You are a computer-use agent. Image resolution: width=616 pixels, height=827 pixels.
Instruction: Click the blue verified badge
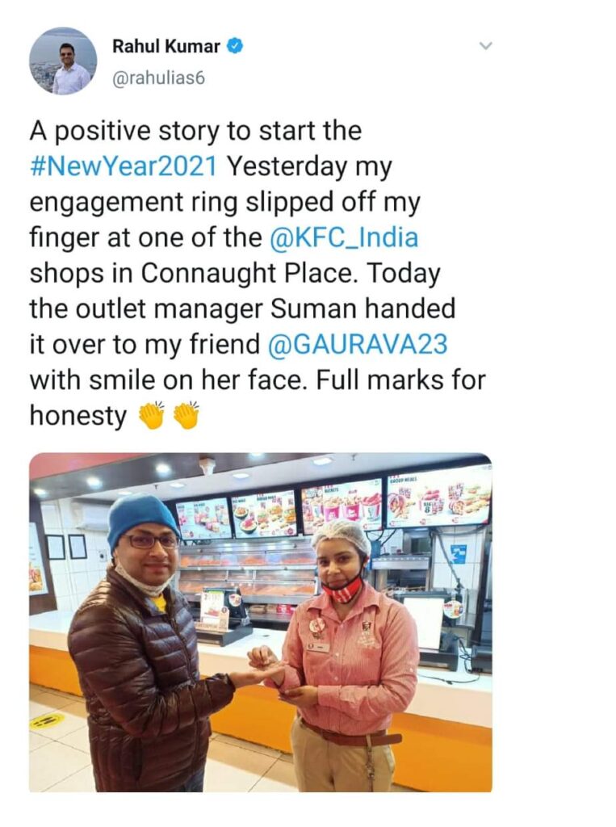(235, 46)
